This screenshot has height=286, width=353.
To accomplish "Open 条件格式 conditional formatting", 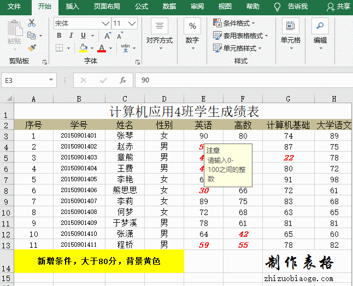I will click(x=234, y=23).
